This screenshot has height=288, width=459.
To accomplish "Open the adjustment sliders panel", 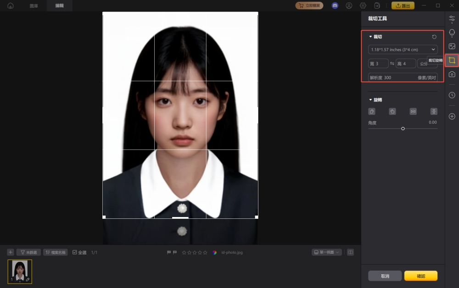I will (452, 18).
